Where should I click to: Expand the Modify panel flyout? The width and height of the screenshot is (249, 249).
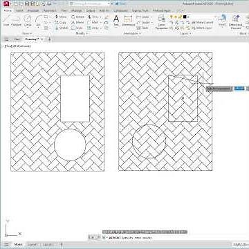click(x=82, y=33)
